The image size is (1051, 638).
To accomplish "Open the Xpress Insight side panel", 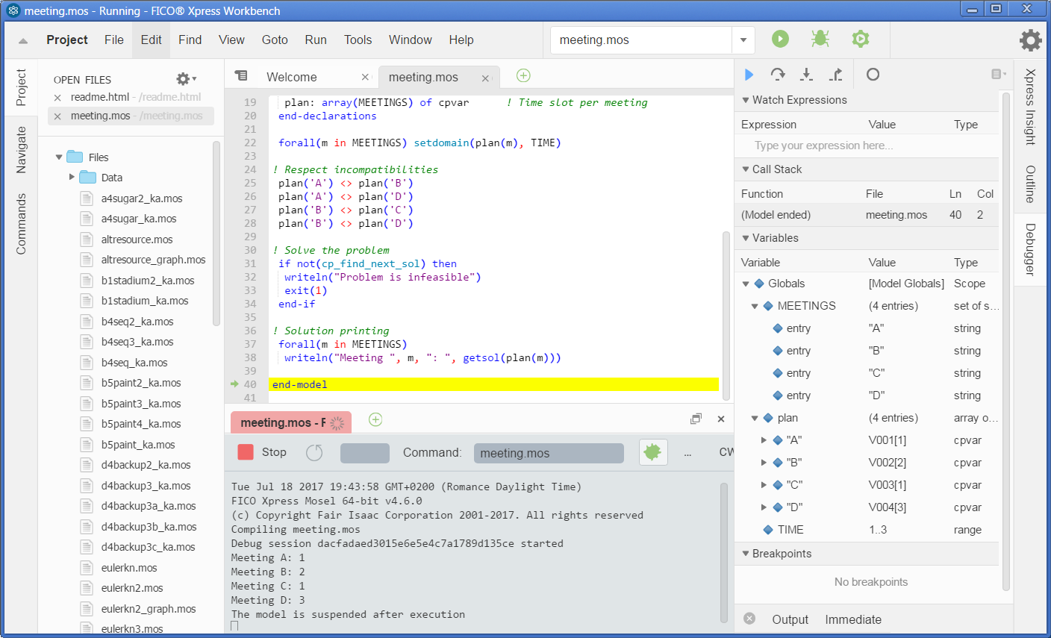I will tap(1030, 107).
